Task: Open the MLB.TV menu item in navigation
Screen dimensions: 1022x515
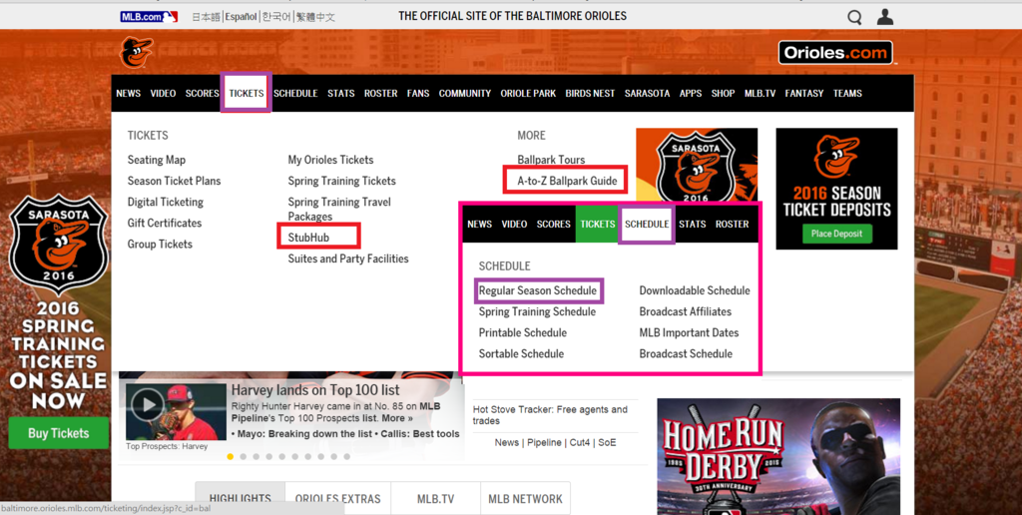Action: pos(760,93)
